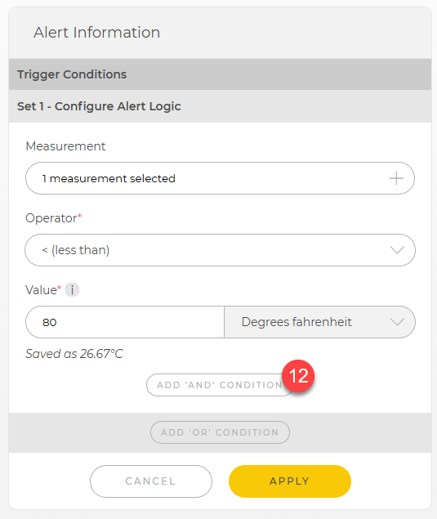Click the Value input showing 80

click(x=125, y=322)
